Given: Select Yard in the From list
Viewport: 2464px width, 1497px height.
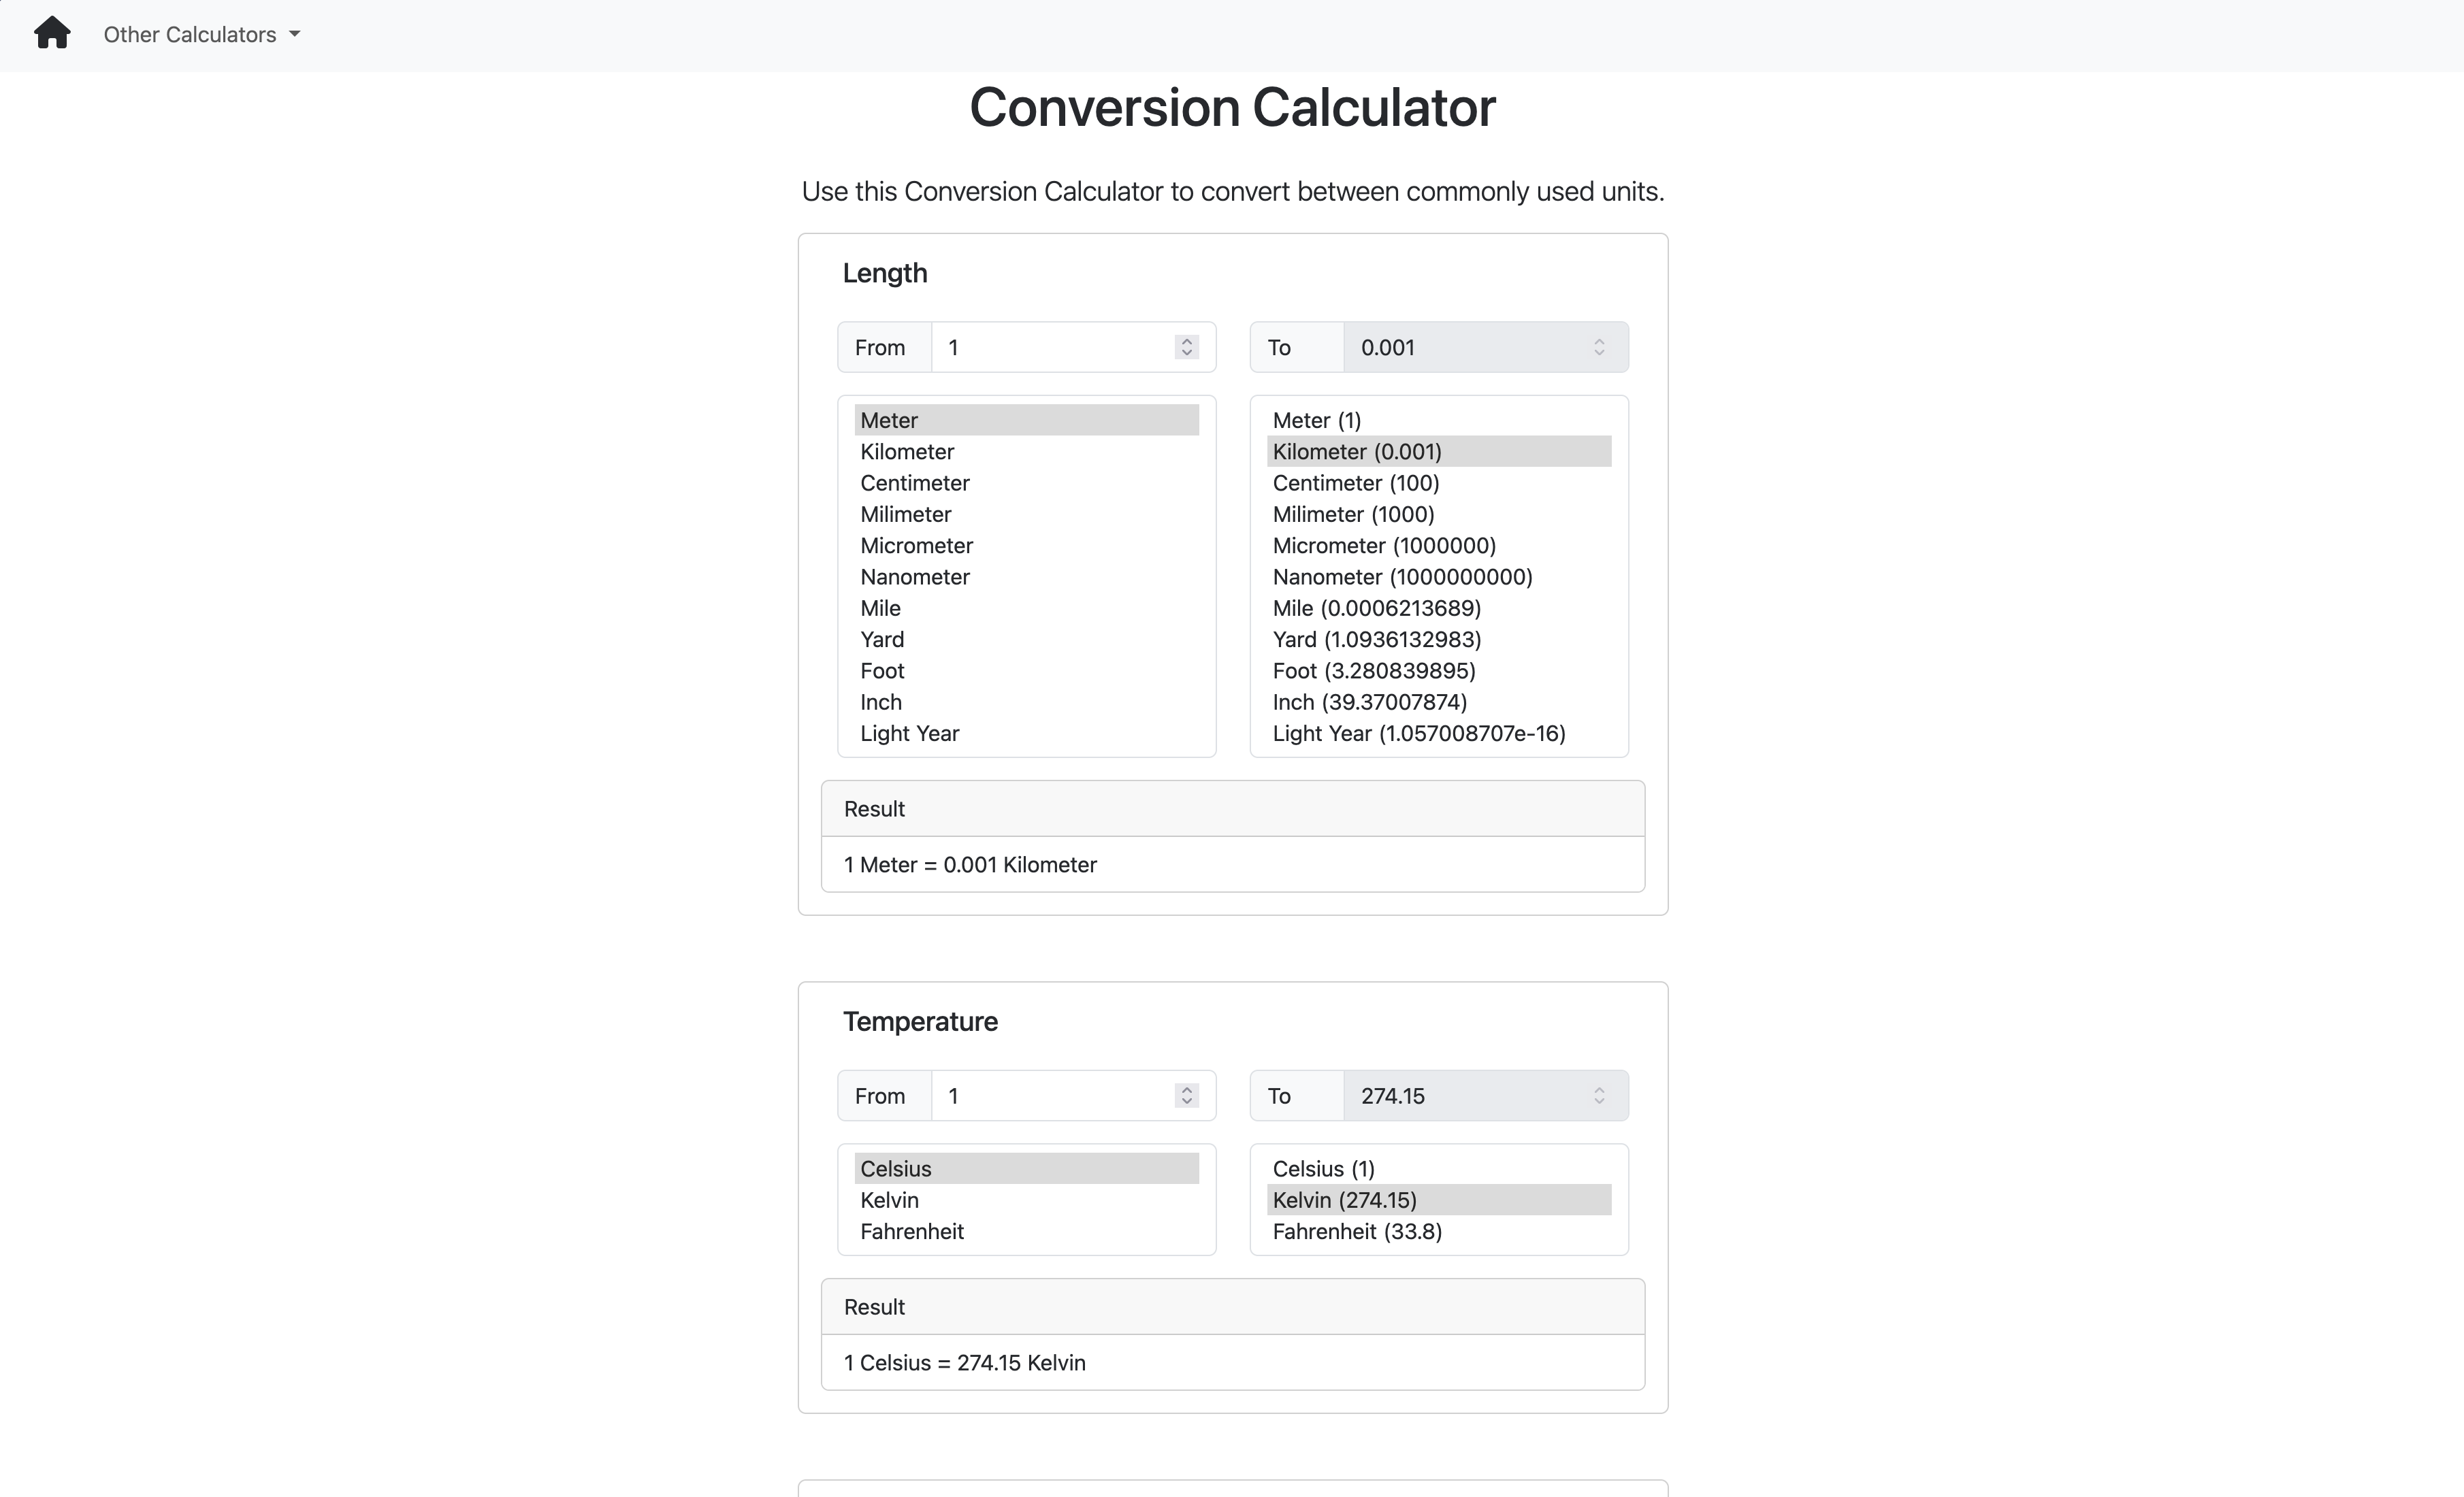Looking at the screenshot, I should pyautogui.click(x=1026, y=639).
